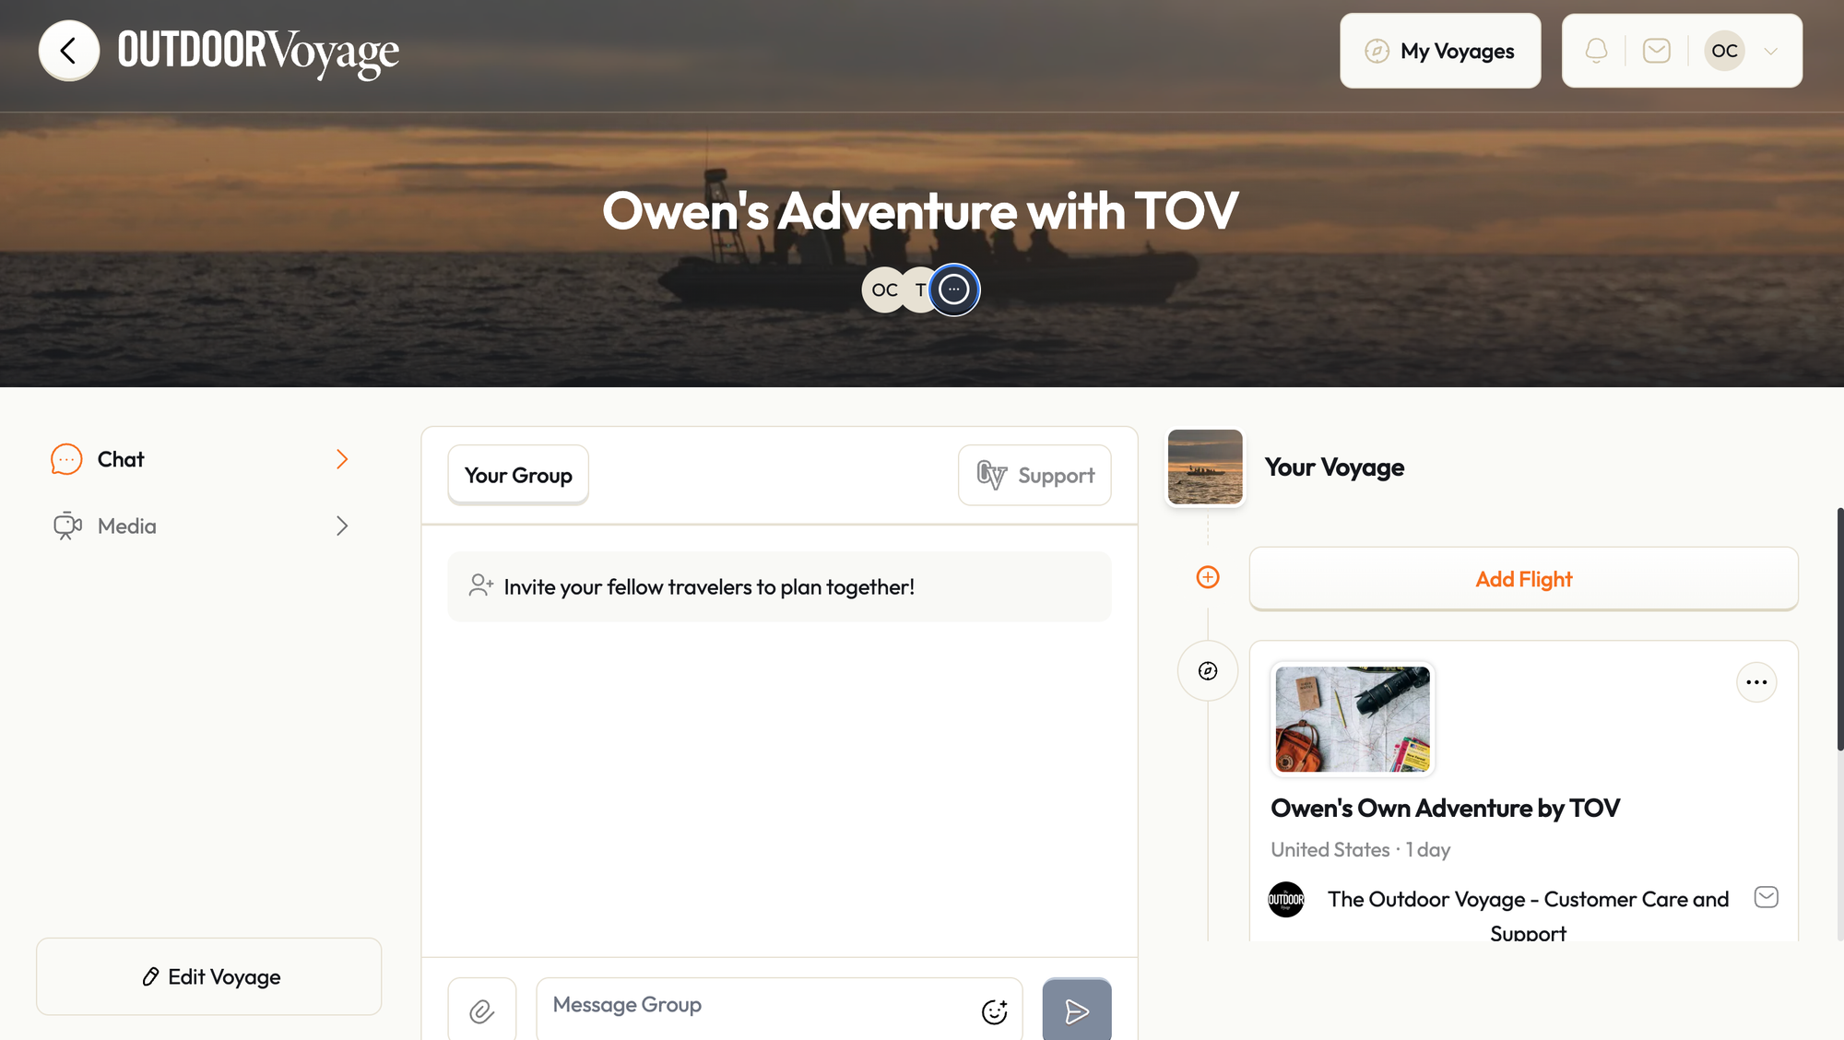1844x1040 pixels.
Task: Expand the Media section chevron
Action: [x=342, y=526]
